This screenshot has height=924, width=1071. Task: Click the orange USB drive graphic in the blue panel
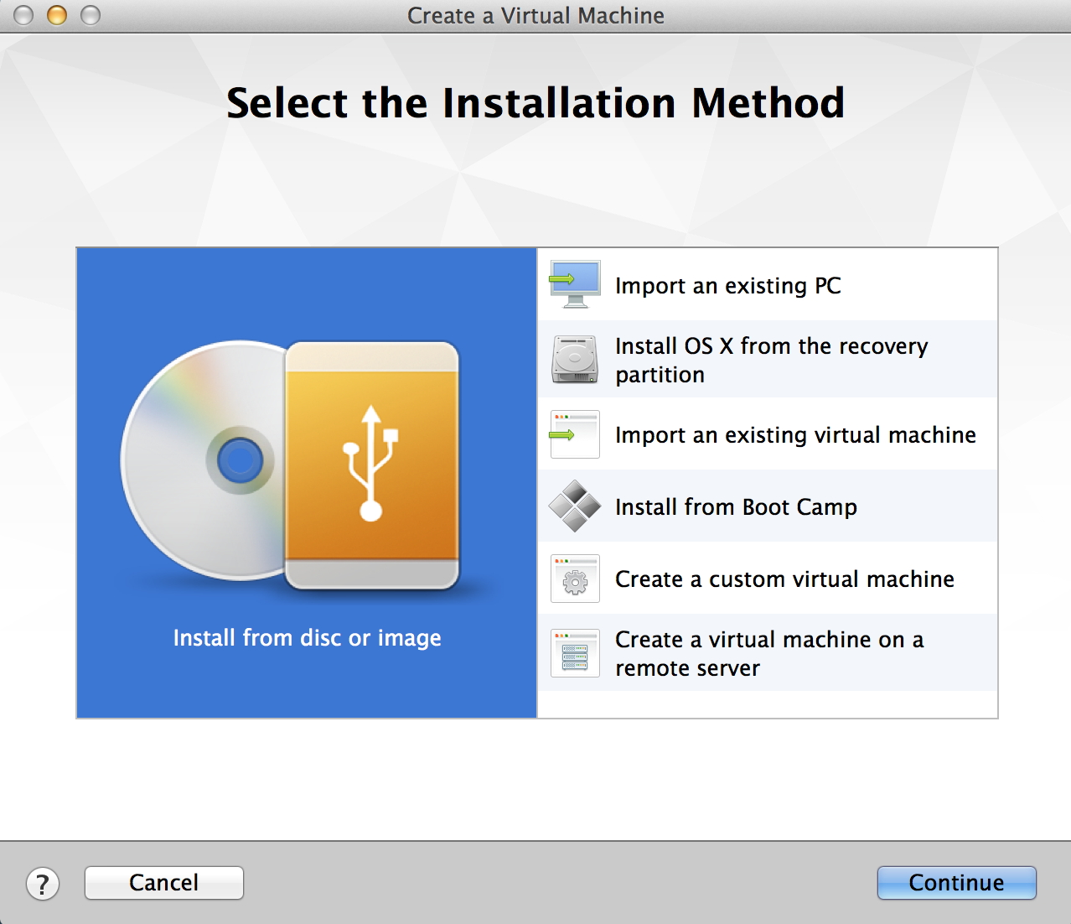pos(371,466)
